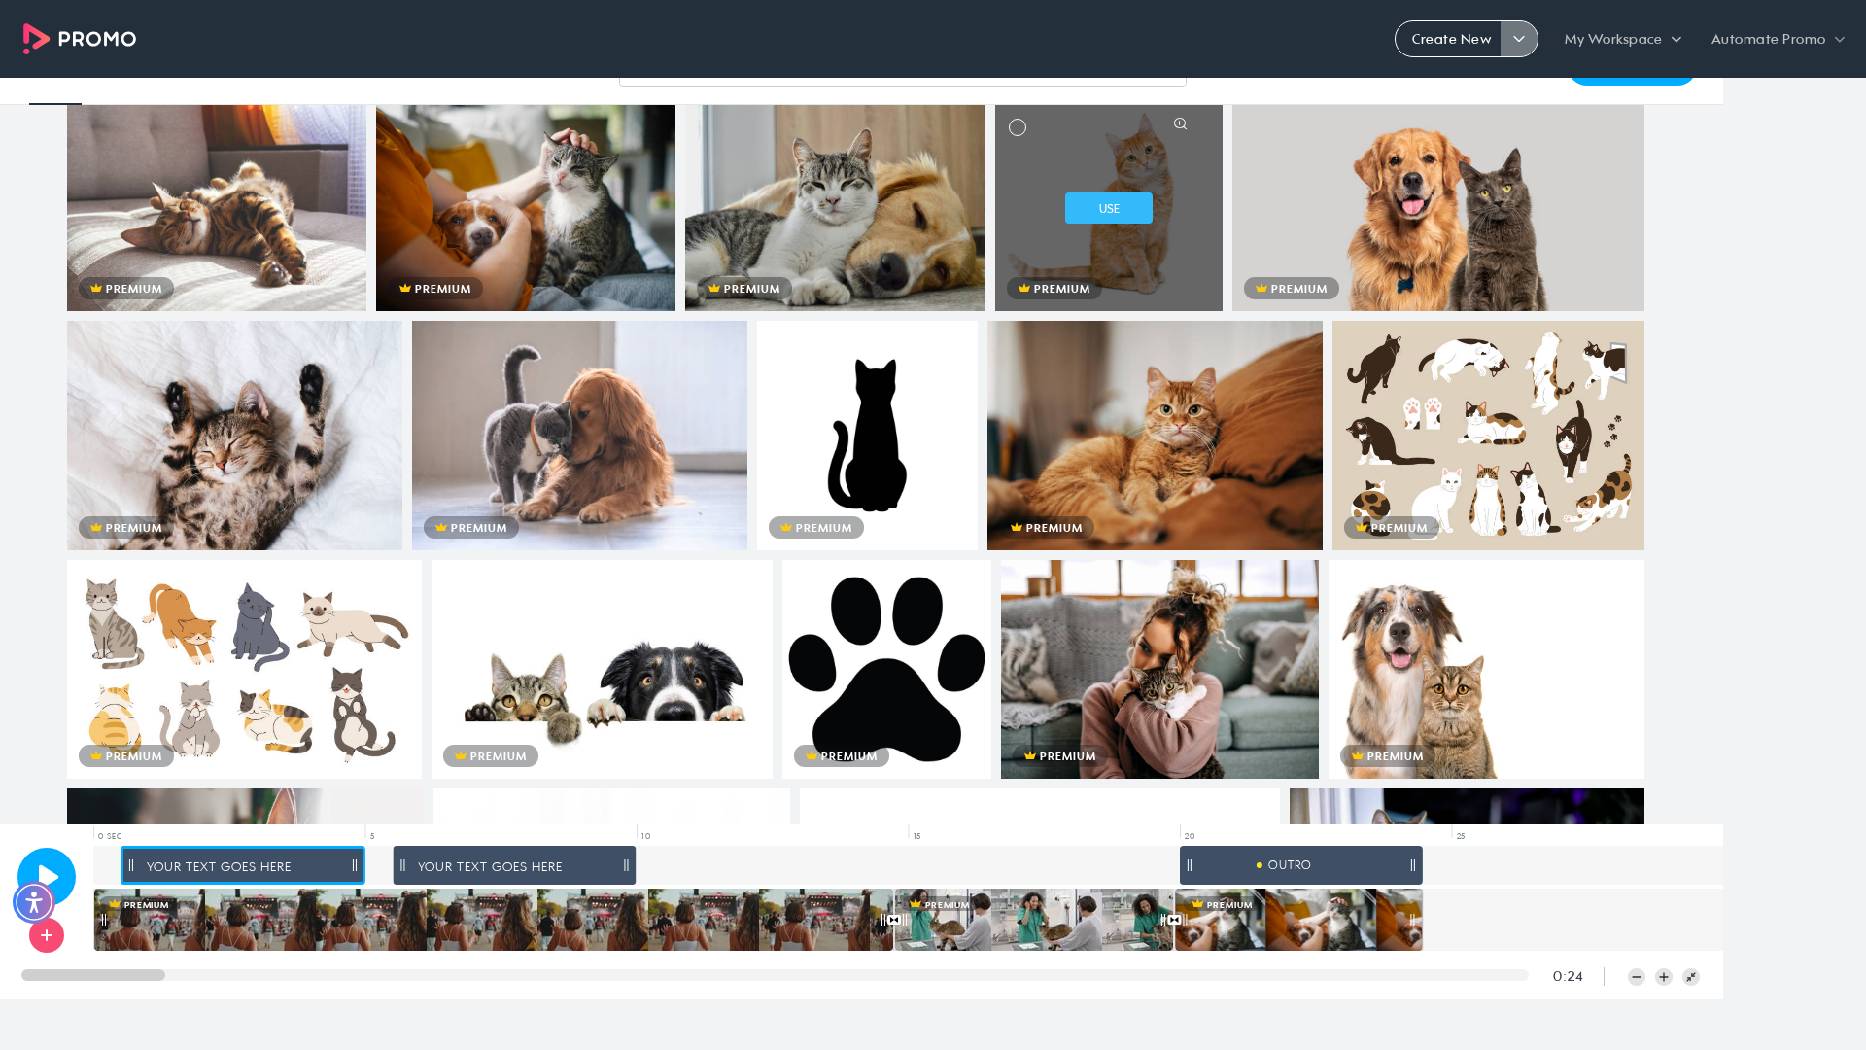
Task: Choose the peeking cat and border collie image
Action: pyautogui.click(x=603, y=669)
